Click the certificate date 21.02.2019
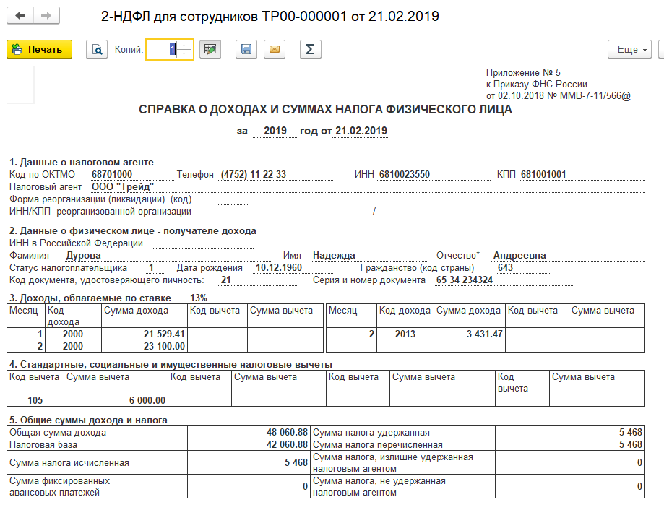The width and height of the screenshot is (664, 510). click(x=361, y=131)
